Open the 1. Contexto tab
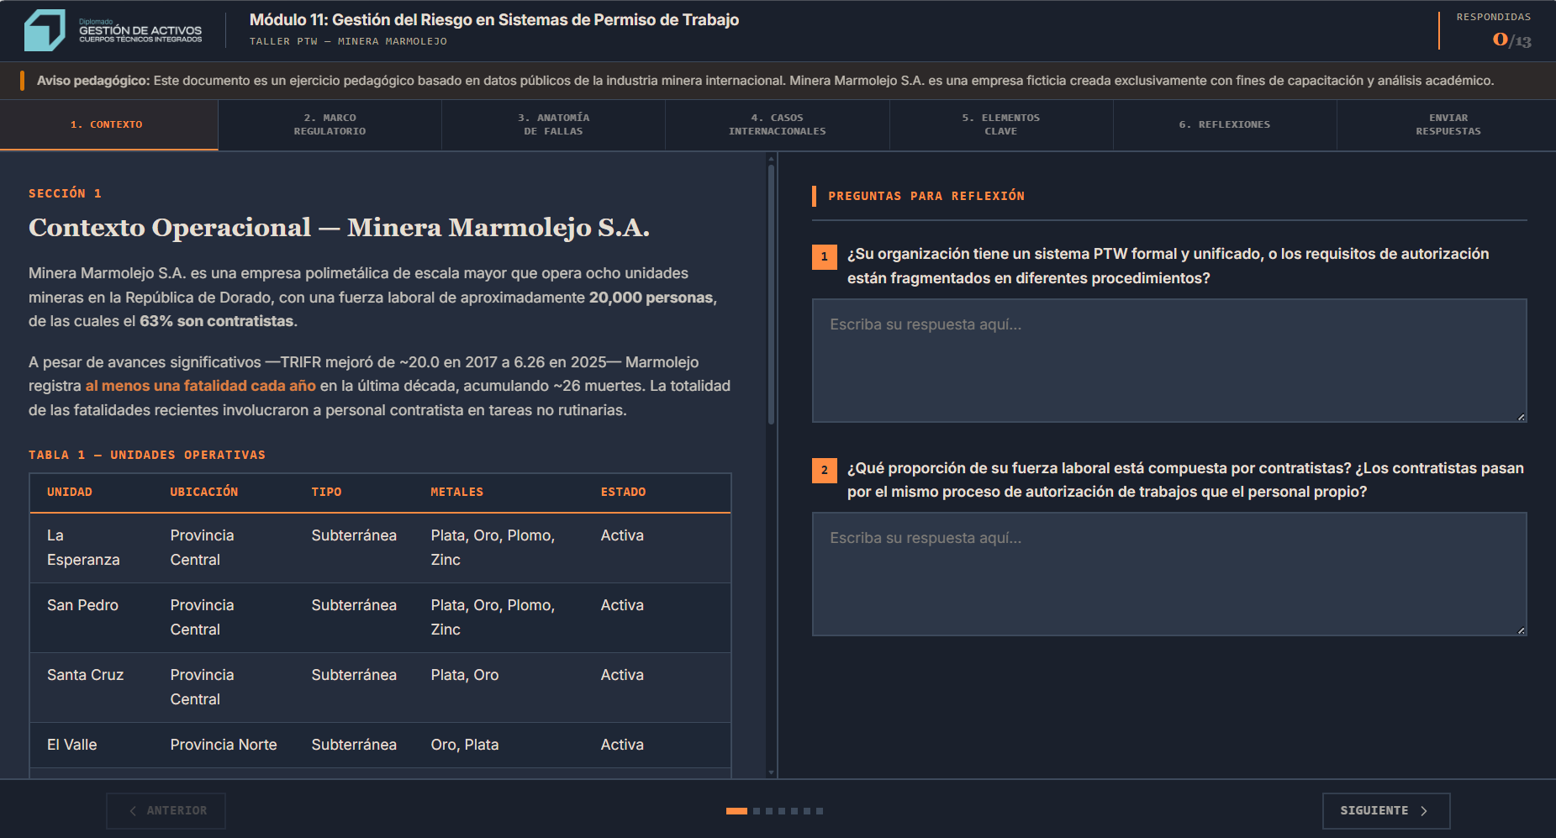This screenshot has width=1556, height=838. click(109, 124)
